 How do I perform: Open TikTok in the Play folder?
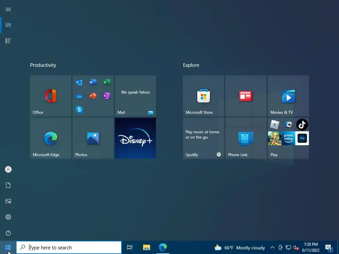(302, 125)
